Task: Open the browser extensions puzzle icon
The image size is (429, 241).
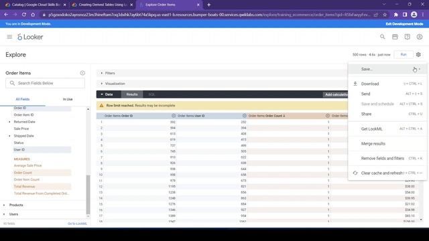Action: (396, 15)
